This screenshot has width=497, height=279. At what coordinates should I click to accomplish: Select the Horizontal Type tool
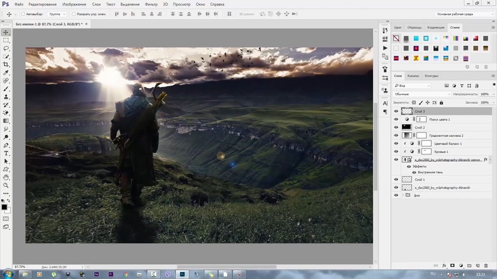tap(6, 153)
